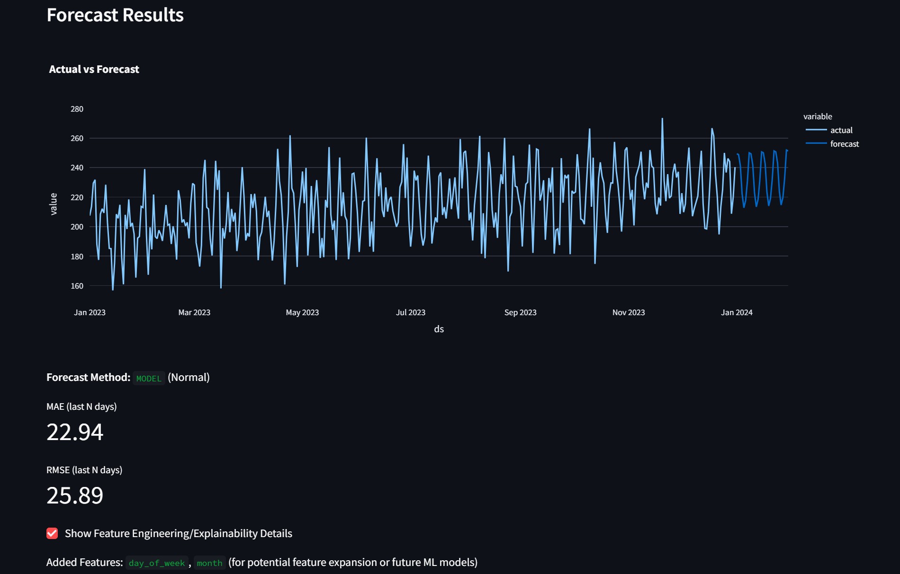The image size is (900, 574).
Task: Click the 'Jul 2023' x-axis label
Action: click(x=411, y=312)
